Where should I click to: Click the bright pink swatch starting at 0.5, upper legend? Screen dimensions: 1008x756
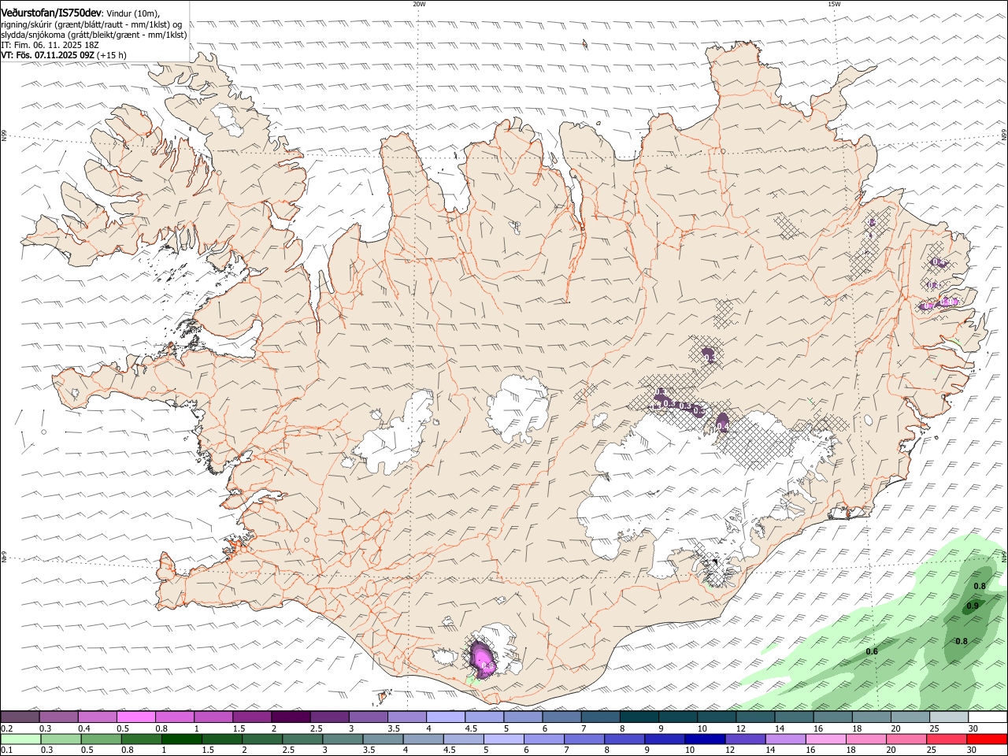[135, 717]
